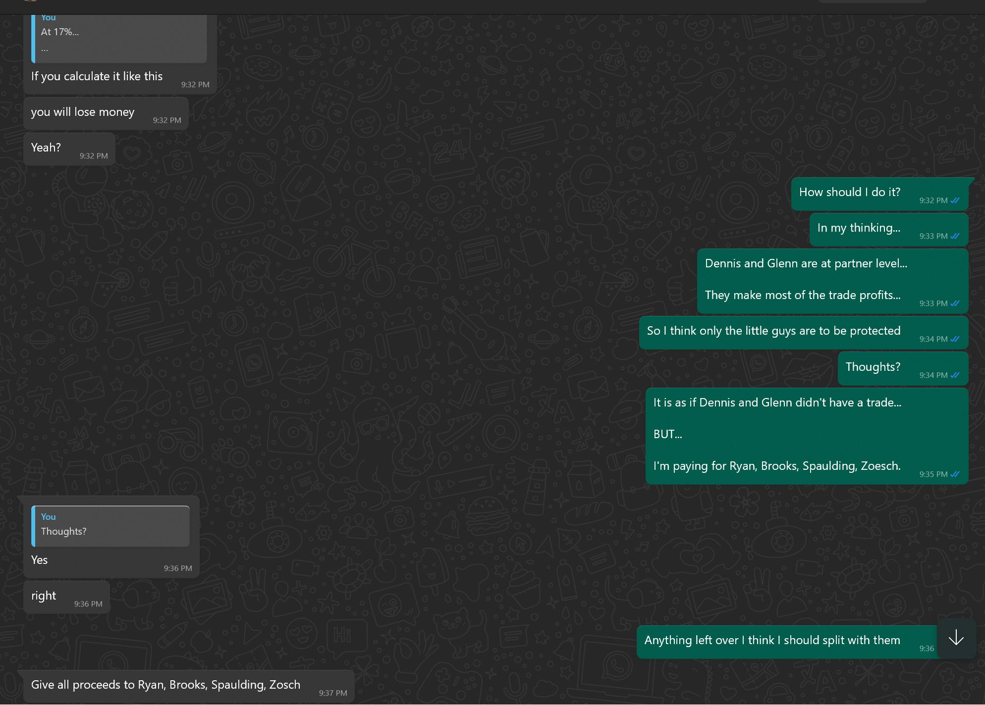Click the "BUT..." line in sent message

pos(667,434)
